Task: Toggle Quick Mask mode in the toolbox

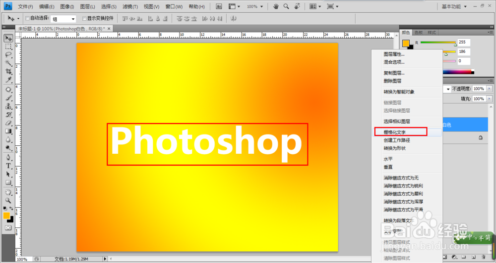Action: 8,228
